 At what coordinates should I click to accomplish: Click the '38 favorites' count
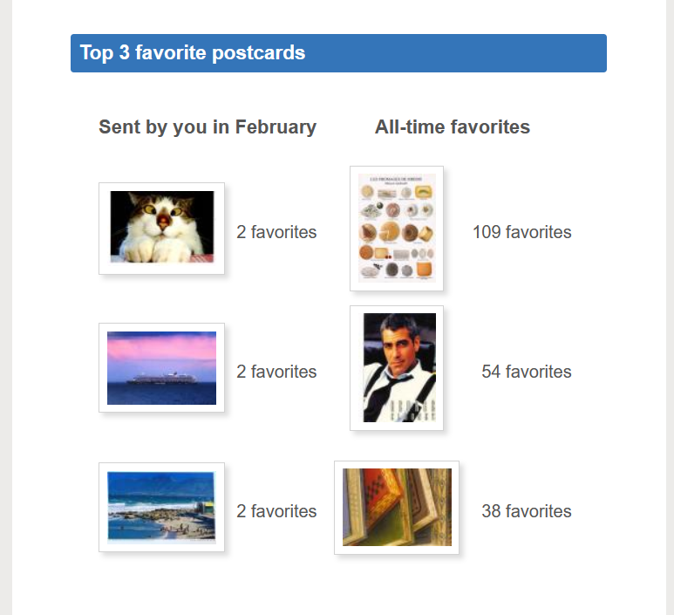526,511
